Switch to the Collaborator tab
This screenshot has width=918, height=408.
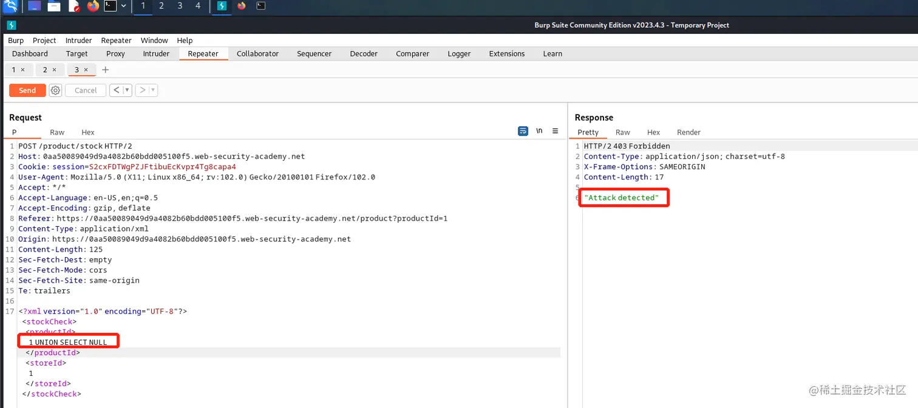(257, 53)
